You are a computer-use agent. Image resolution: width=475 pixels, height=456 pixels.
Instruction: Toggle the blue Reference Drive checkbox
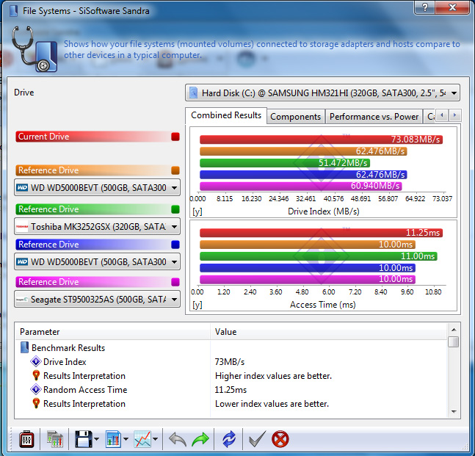[175, 245]
